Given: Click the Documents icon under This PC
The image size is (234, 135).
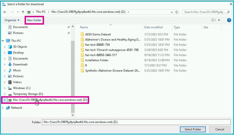Looking at the screenshot, I should (10, 59).
